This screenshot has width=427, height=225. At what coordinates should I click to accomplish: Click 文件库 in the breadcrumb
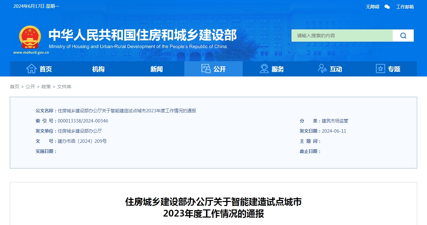point(64,87)
